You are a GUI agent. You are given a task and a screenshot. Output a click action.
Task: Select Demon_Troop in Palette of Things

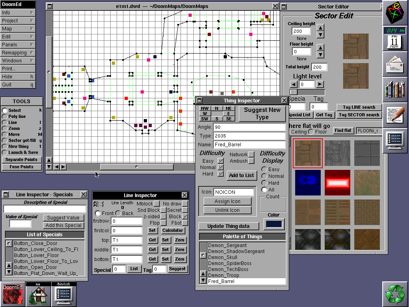[224, 275]
